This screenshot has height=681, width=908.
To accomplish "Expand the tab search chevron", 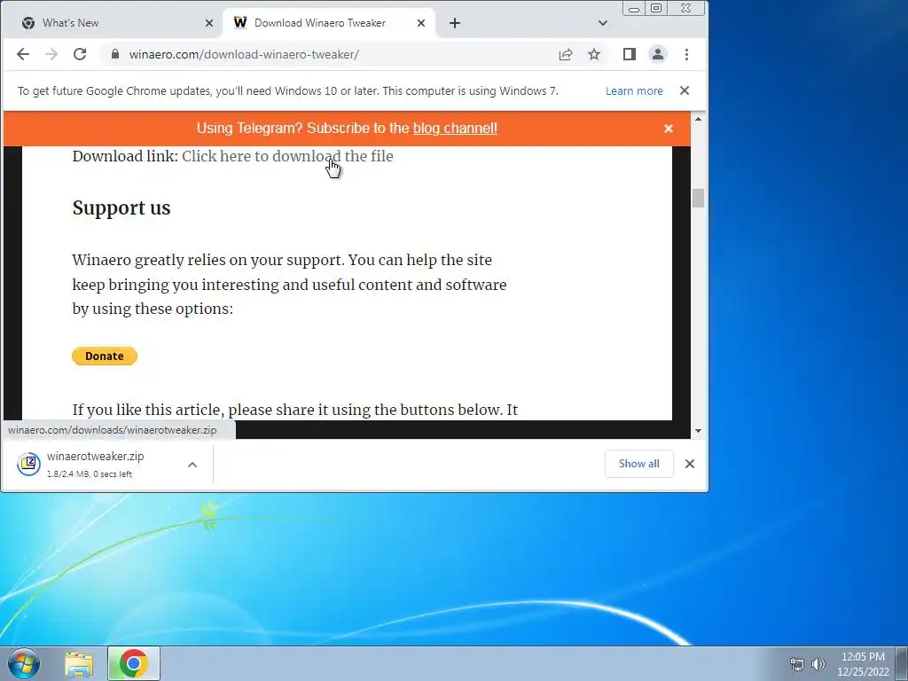I will click(x=603, y=23).
